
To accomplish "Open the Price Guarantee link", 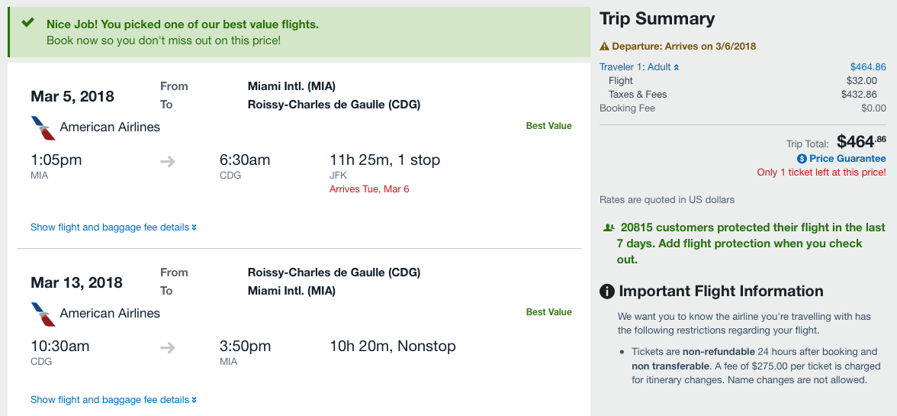I will (847, 159).
